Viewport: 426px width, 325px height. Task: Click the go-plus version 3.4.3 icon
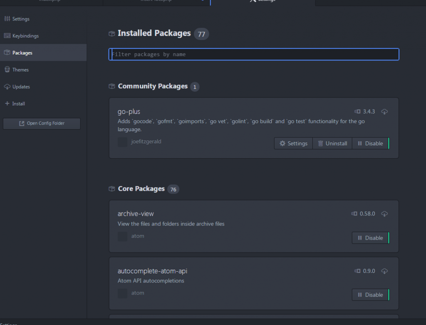[x=357, y=112]
